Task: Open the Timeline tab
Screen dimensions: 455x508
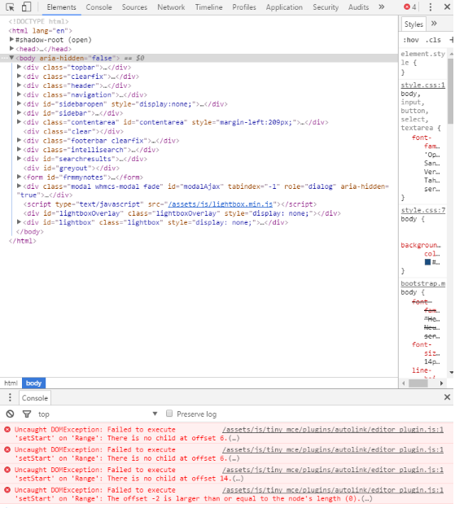Action: pos(208,7)
